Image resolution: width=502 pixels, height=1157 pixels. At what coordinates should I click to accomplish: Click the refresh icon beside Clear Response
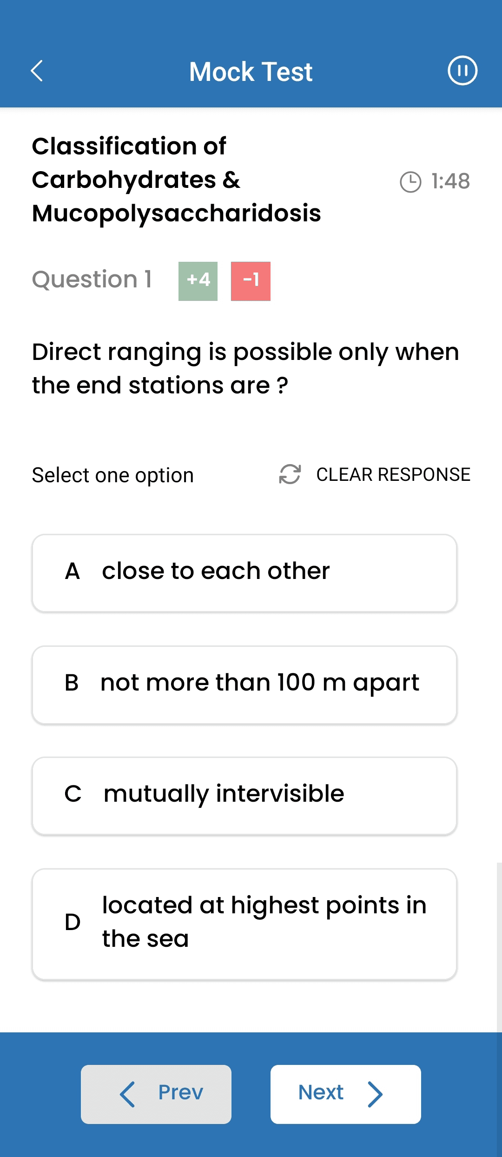tap(290, 474)
